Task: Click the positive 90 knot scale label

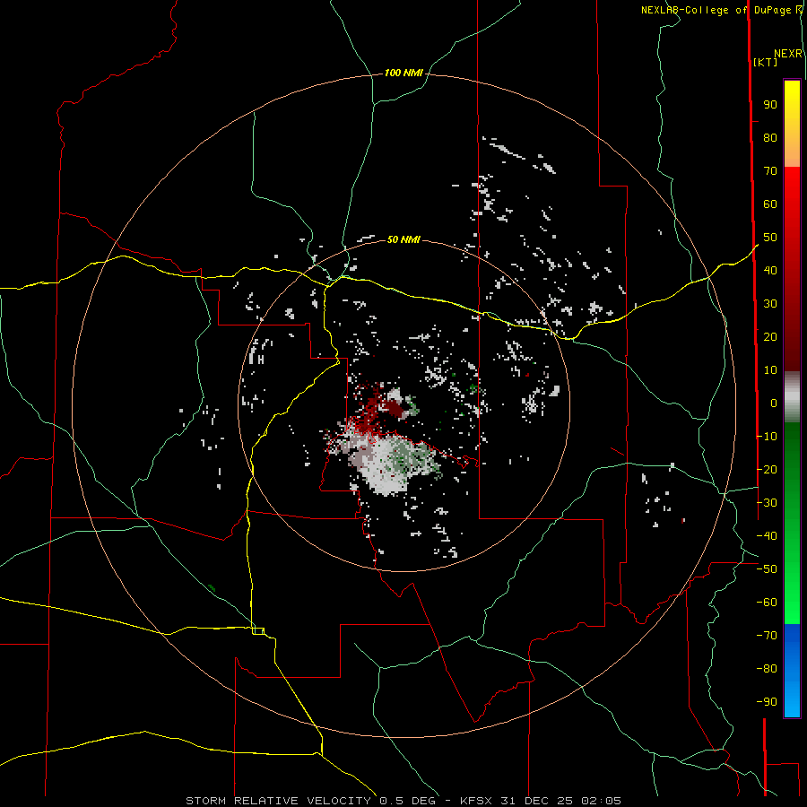Action: (x=770, y=105)
